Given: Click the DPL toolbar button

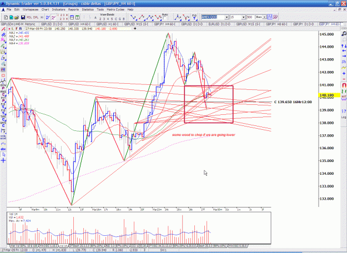Looking at the screenshot, I should click(x=36, y=17).
